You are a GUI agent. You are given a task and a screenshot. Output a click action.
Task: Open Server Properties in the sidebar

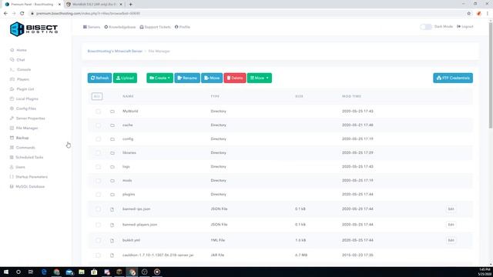28,118
